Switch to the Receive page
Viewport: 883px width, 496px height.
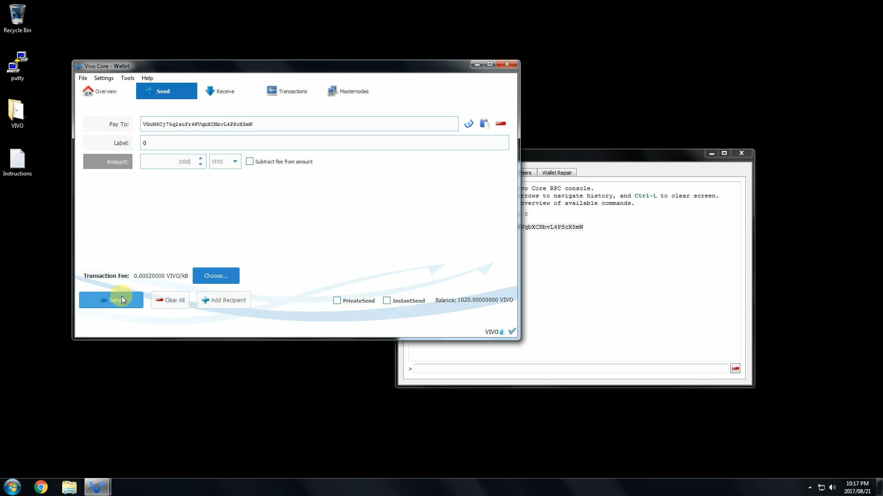(x=220, y=91)
